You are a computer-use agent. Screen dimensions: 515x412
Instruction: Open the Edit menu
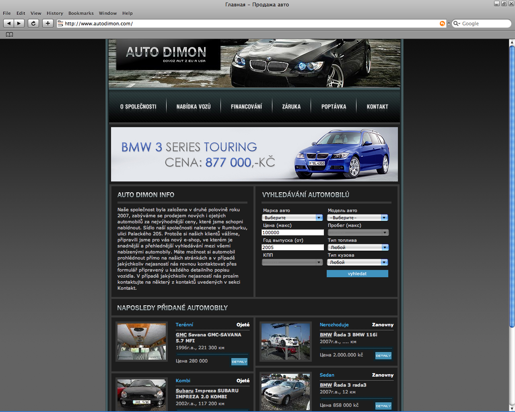point(21,13)
